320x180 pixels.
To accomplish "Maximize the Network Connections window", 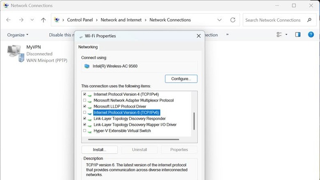I will tap(294, 5).
